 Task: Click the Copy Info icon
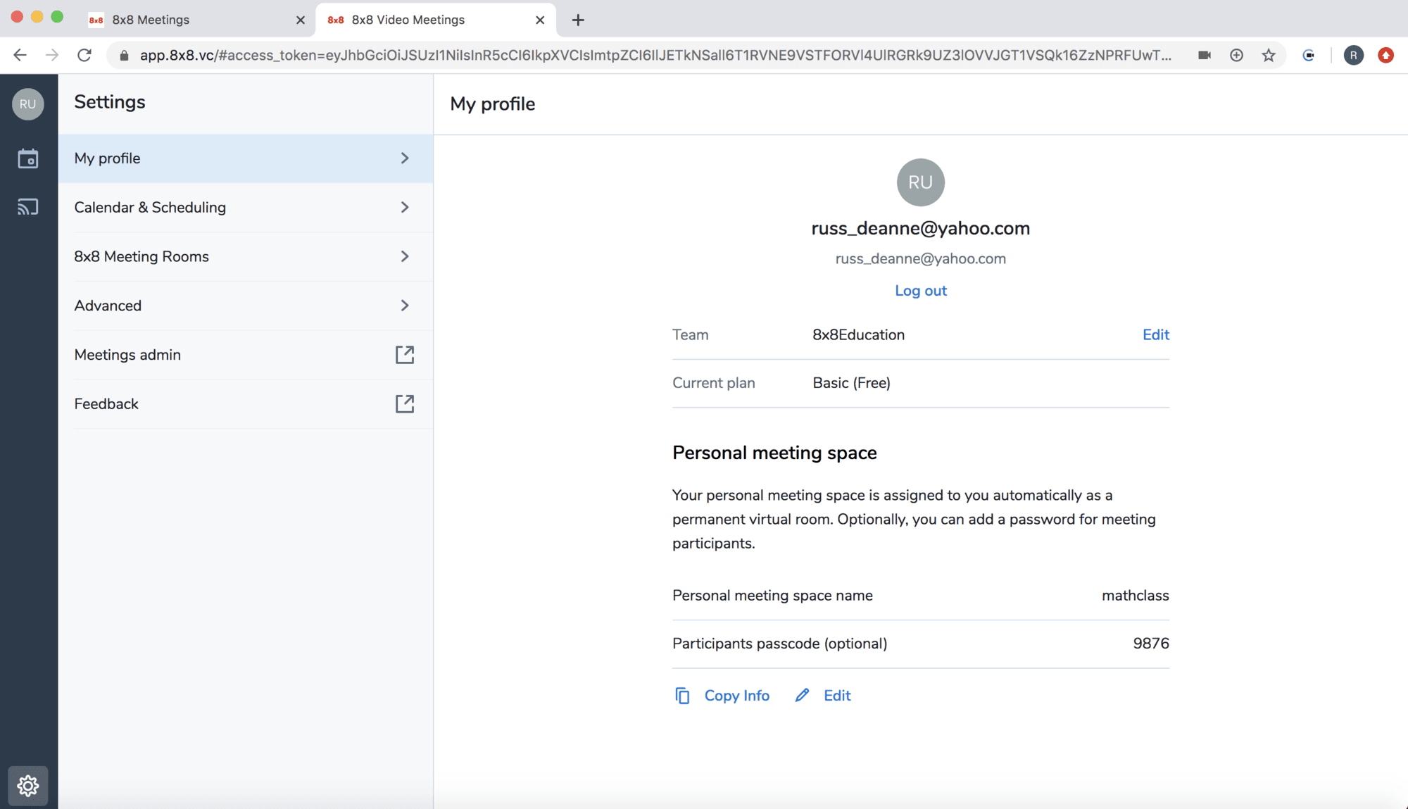coord(682,696)
